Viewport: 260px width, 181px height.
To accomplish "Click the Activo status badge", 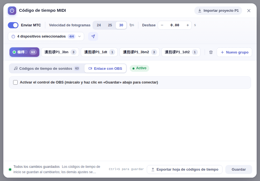I will (139, 68).
